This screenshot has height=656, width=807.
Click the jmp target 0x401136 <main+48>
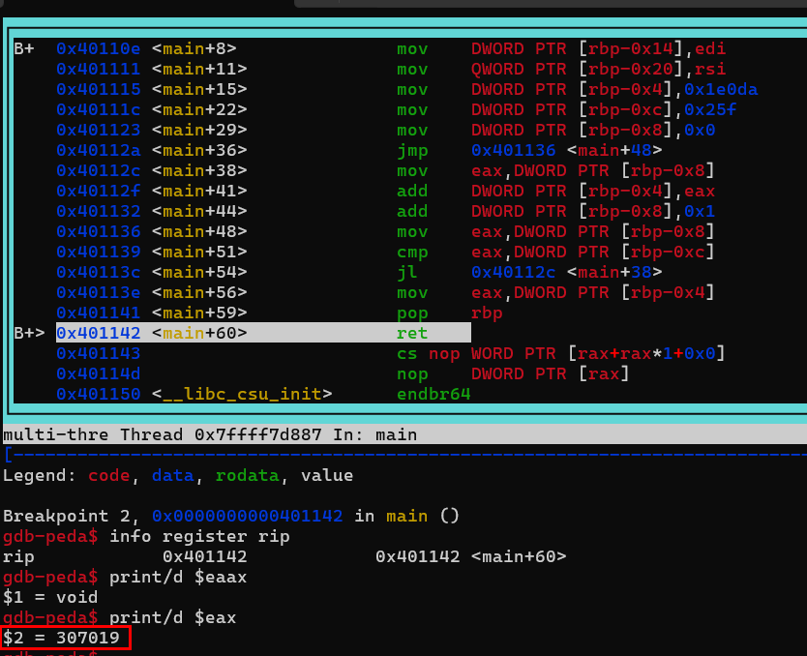tap(566, 150)
